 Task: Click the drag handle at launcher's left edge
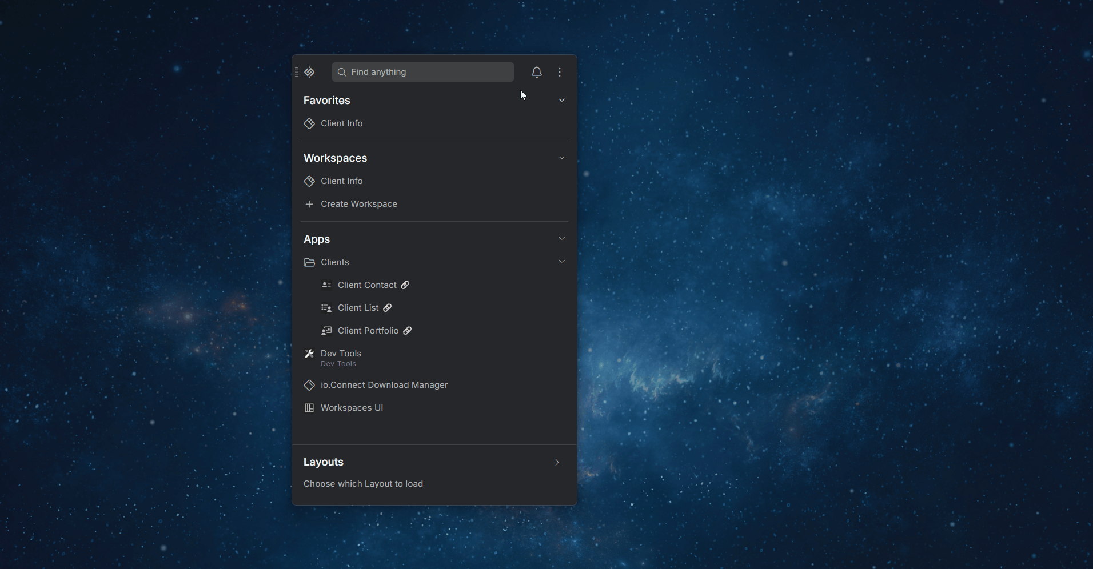pos(296,72)
